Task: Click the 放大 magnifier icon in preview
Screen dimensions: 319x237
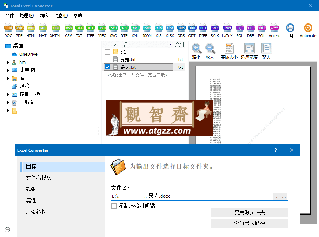Action: coord(210,48)
